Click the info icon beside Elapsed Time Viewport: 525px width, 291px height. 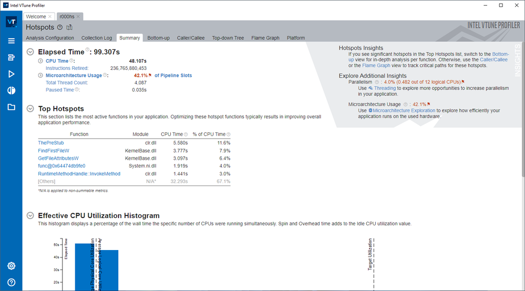tap(87, 49)
